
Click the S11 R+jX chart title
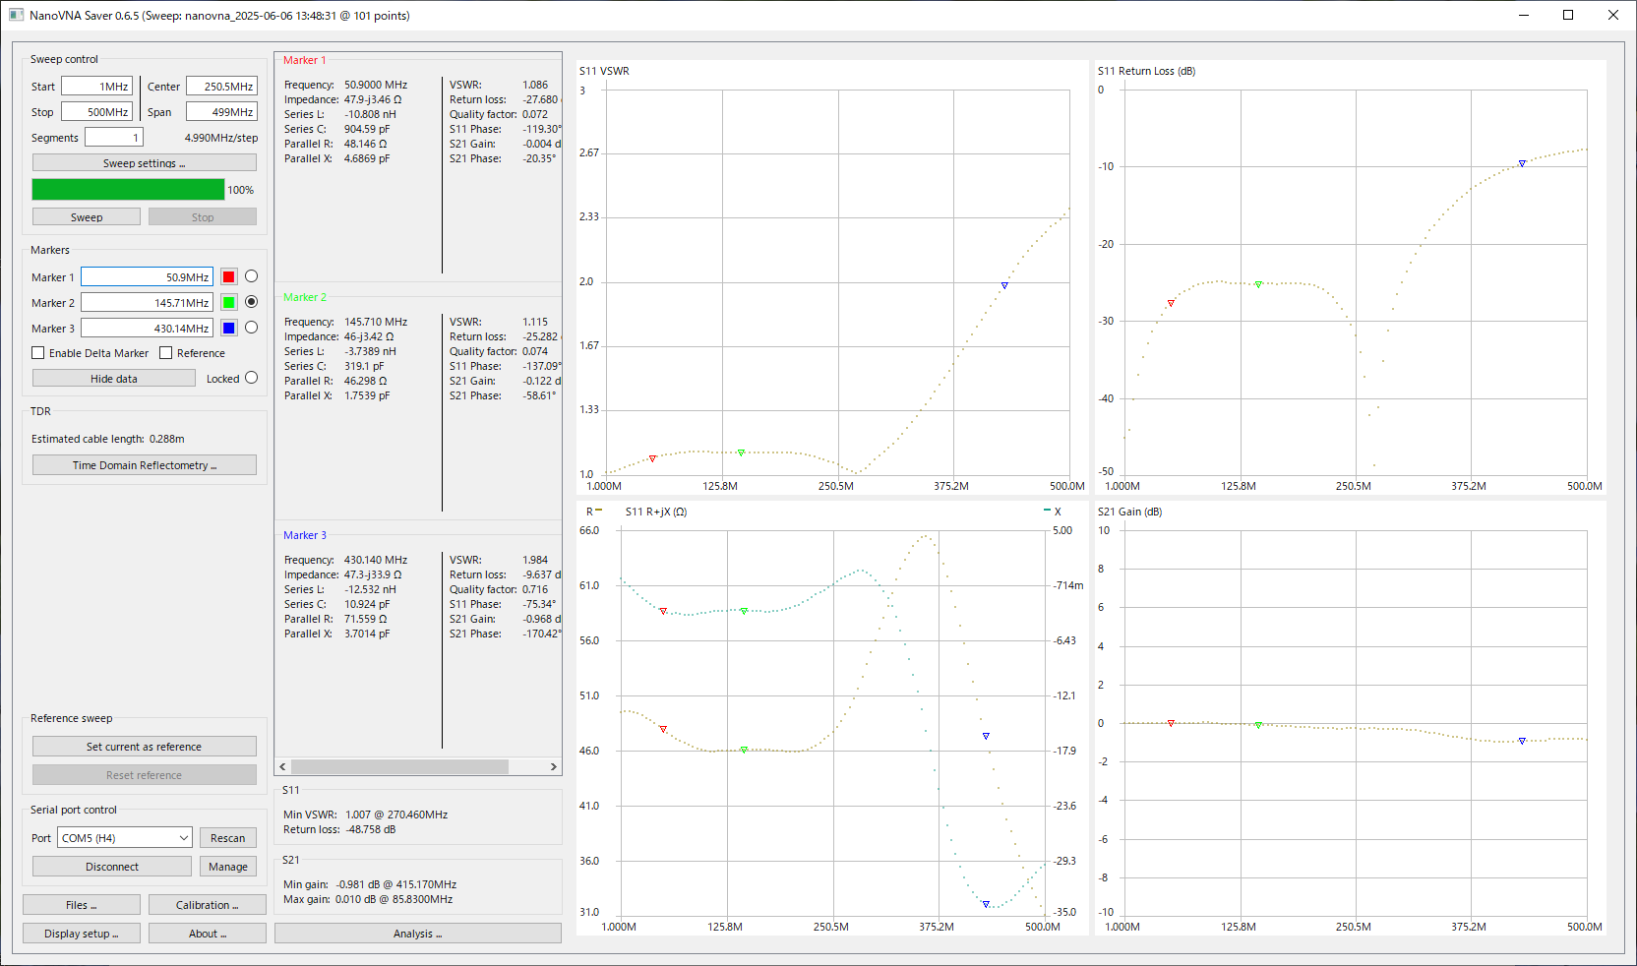(656, 512)
